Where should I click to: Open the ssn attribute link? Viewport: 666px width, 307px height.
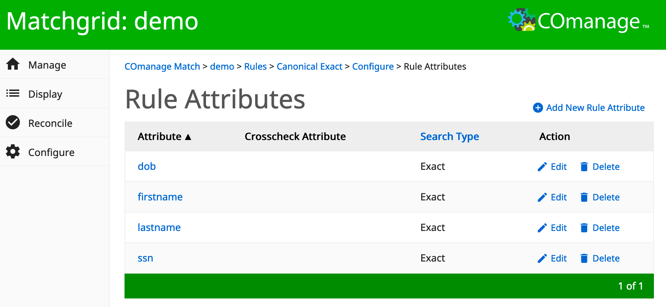point(145,258)
